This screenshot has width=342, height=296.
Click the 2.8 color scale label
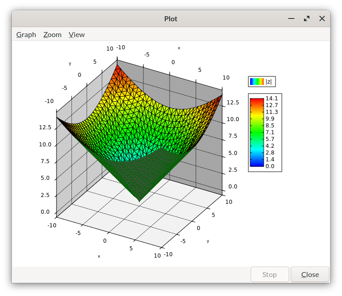click(270, 153)
